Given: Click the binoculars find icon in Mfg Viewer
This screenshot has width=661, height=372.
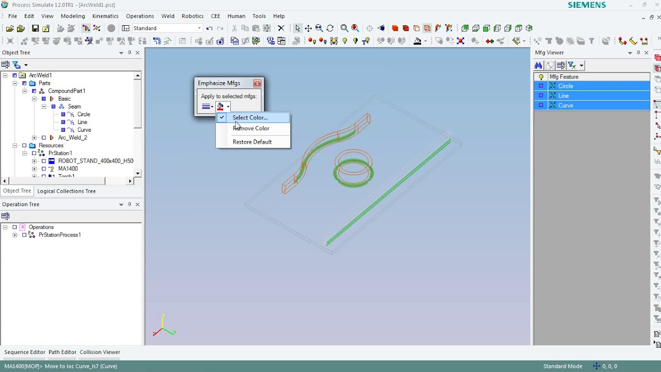Looking at the screenshot, I should tap(538, 66).
